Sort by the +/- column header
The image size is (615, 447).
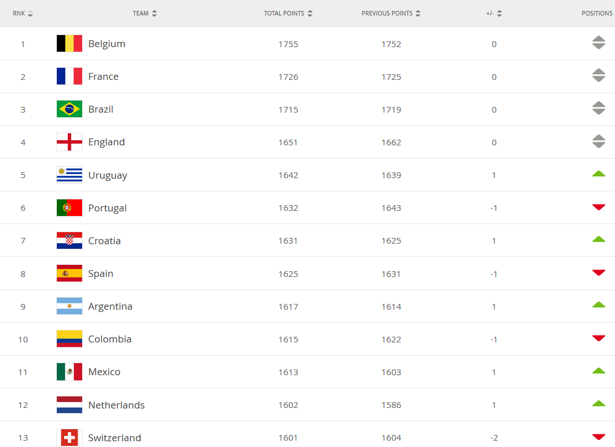click(493, 13)
